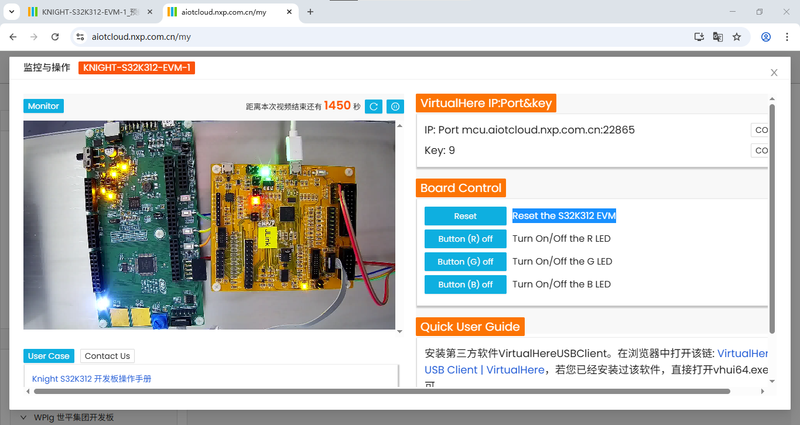Reload the aiotcloud page
The width and height of the screenshot is (800, 425).
[55, 37]
